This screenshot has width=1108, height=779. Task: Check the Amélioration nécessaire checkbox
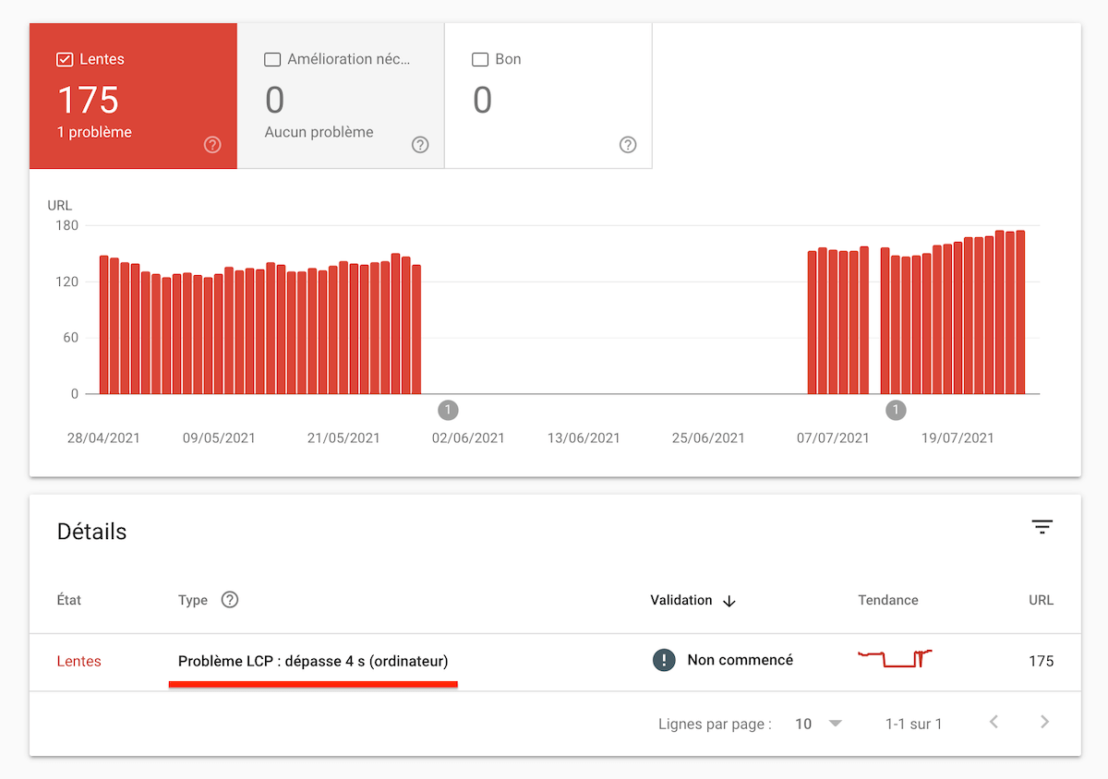pyautogui.click(x=272, y=58)
